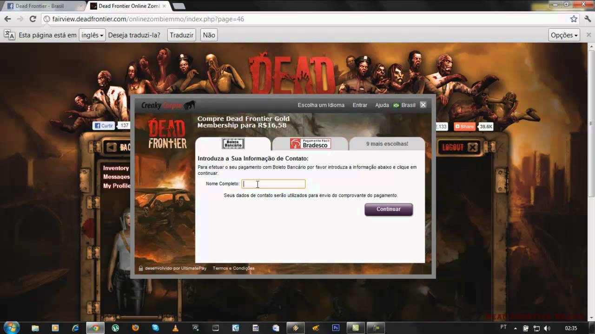The height and width of the screenshot is (334, 595).
Task: Click the padlock icon by desenvolvido por UltimatePay
Action: (140, 268)
